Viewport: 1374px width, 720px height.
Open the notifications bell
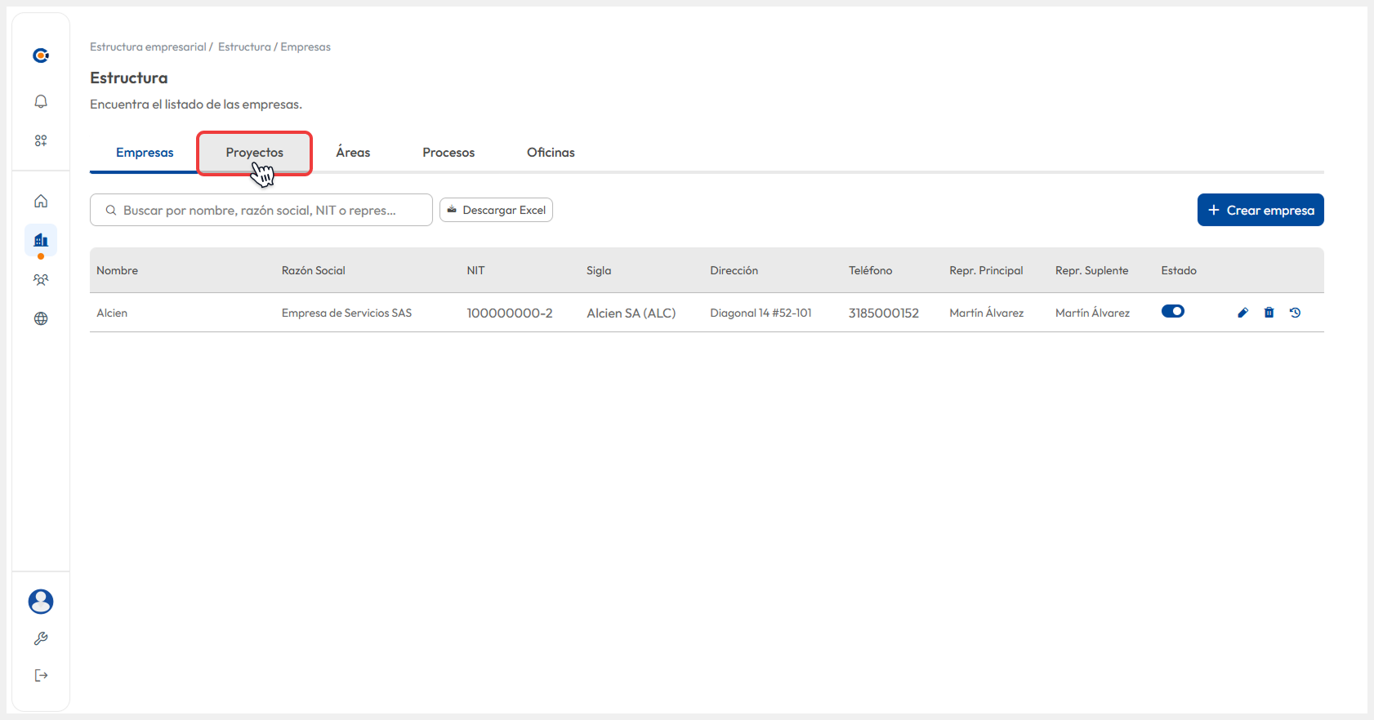click(41, 101)
